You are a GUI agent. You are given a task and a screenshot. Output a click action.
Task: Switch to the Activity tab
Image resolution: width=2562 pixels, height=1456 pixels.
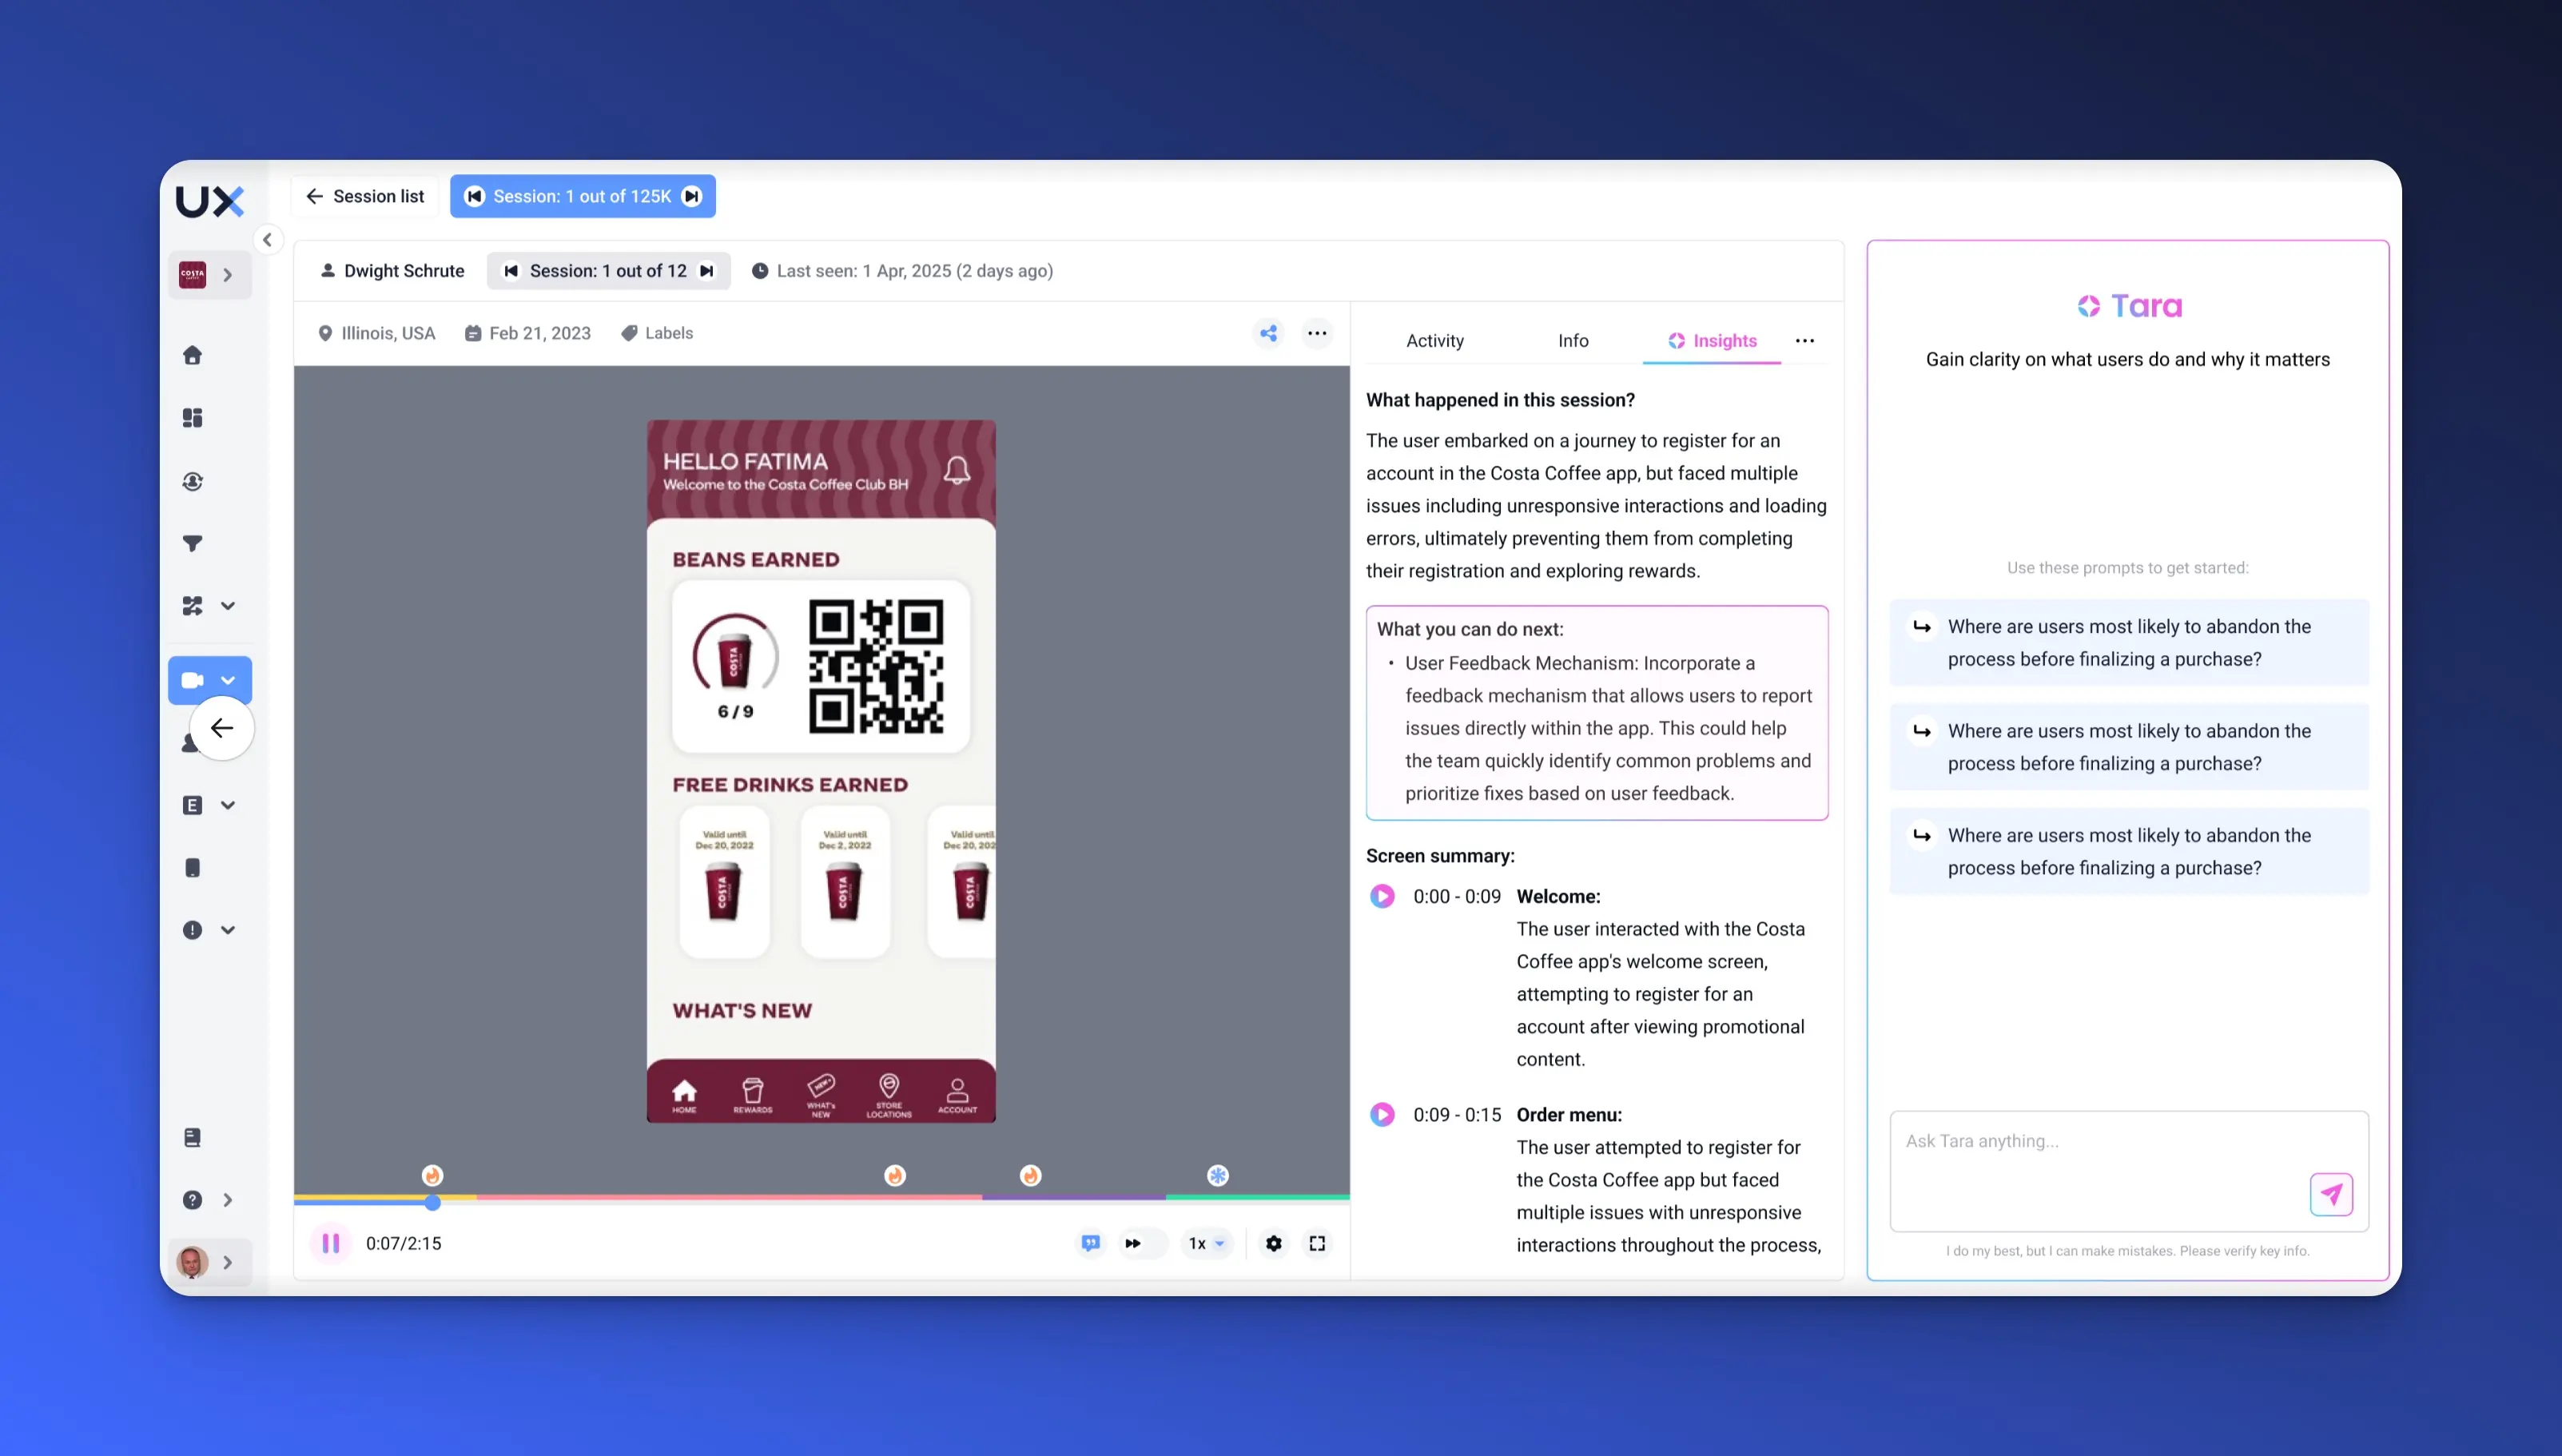point(1434,341)
